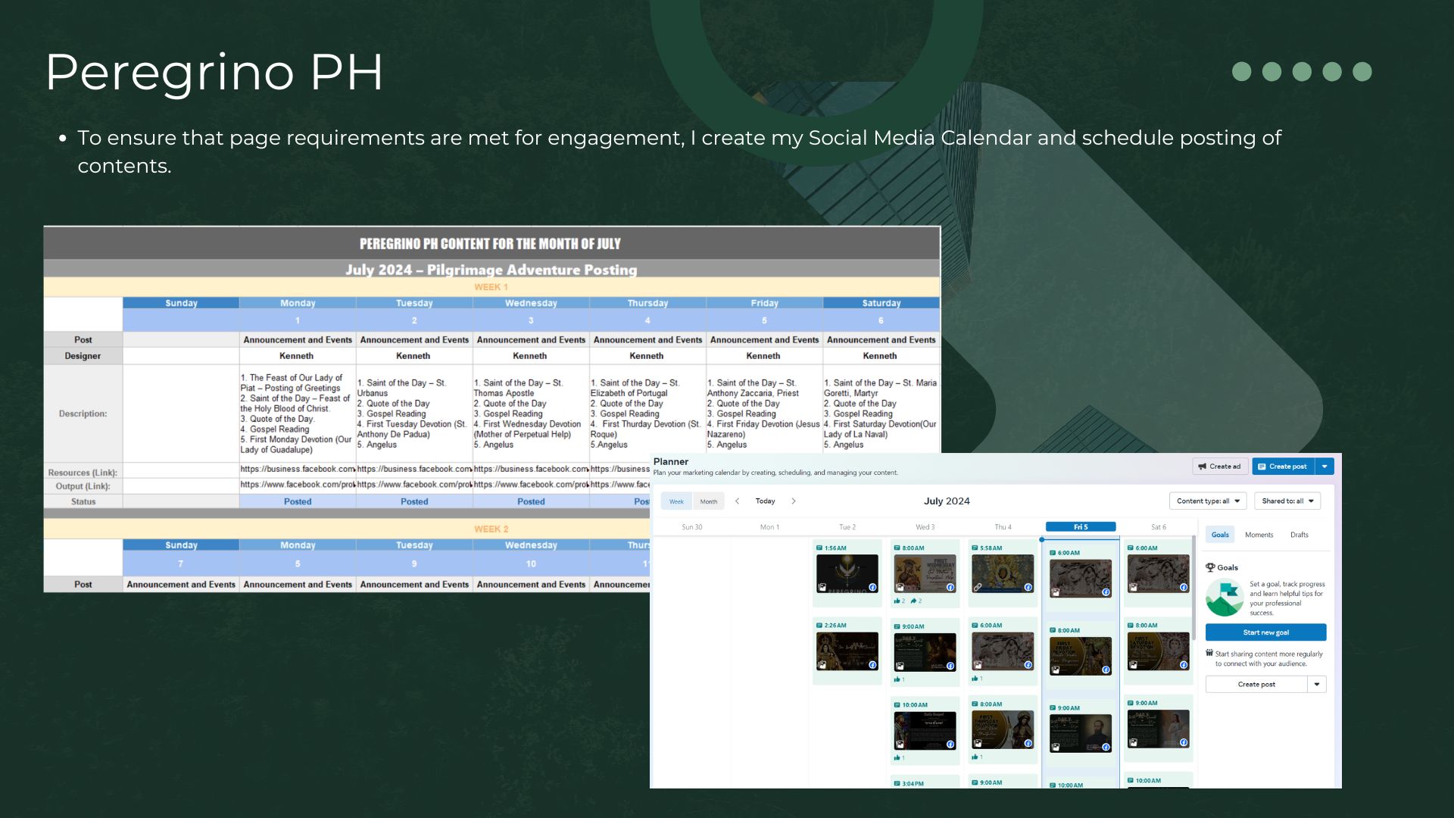Open the Fri 9:00 AM post thumbnail
1454x818 pixels.
pyautogui.click(x=1081, y=734)
